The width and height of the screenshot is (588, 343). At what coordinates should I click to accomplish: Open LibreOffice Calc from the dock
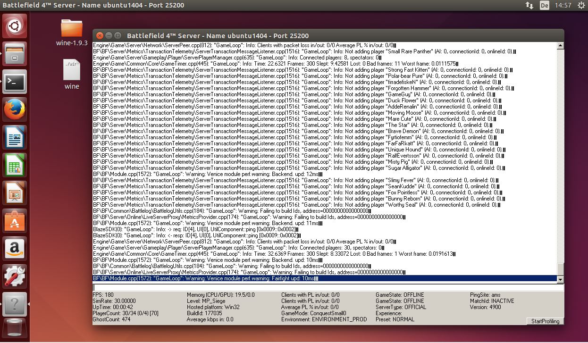coord(15,165)
